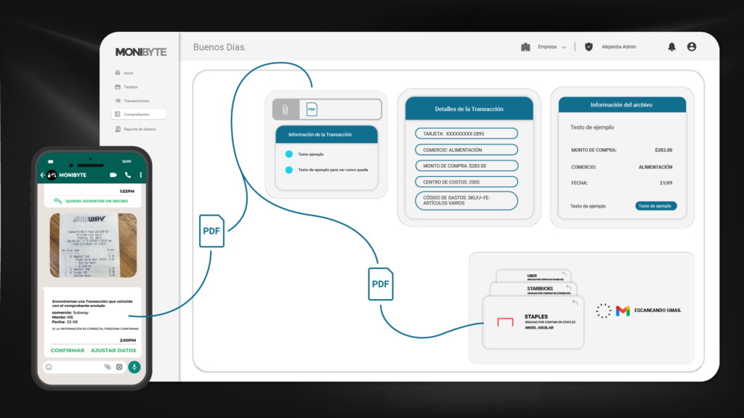Go to Reporte de Gastos in sidebar
Screen dimensions: 744x418
139,129
